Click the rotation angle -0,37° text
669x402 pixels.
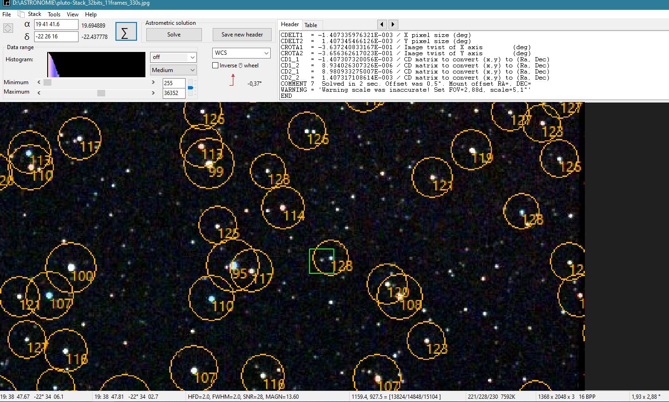tap(254, 84)
